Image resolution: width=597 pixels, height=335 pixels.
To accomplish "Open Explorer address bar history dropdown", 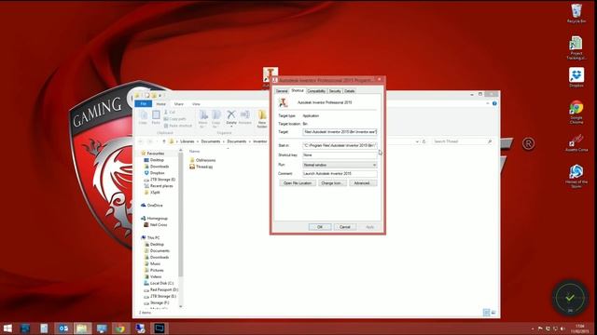I will click(x=417, y=141).
